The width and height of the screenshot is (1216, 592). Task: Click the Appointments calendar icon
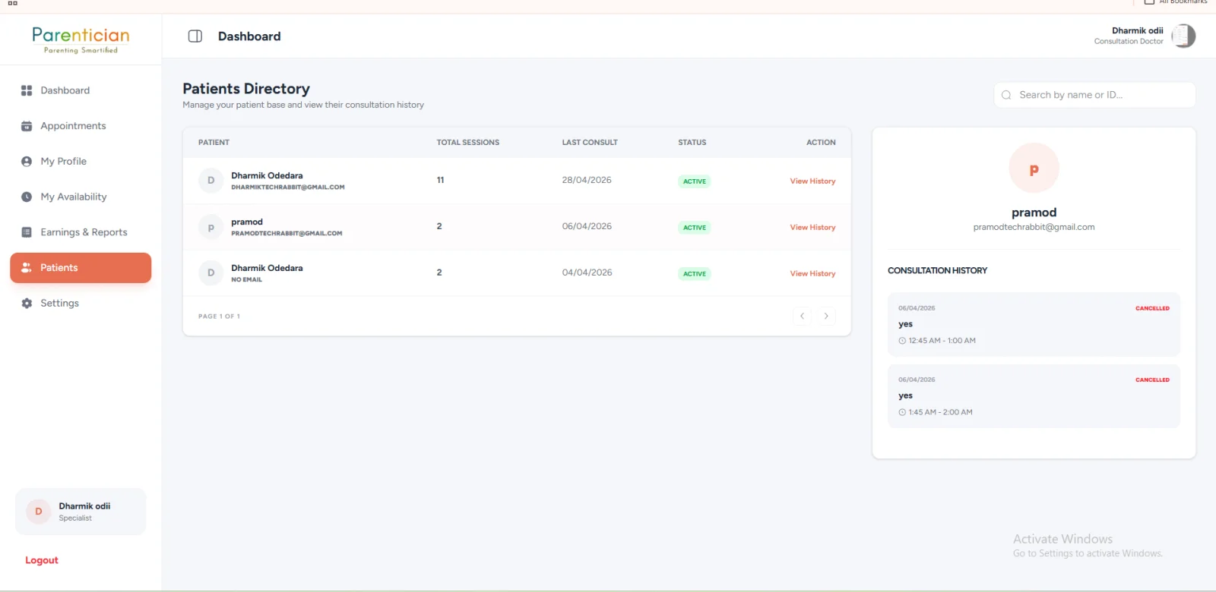pyautogui.click(x=27, y=126)
